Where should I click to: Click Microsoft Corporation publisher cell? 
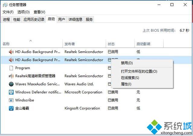(83, 92)
